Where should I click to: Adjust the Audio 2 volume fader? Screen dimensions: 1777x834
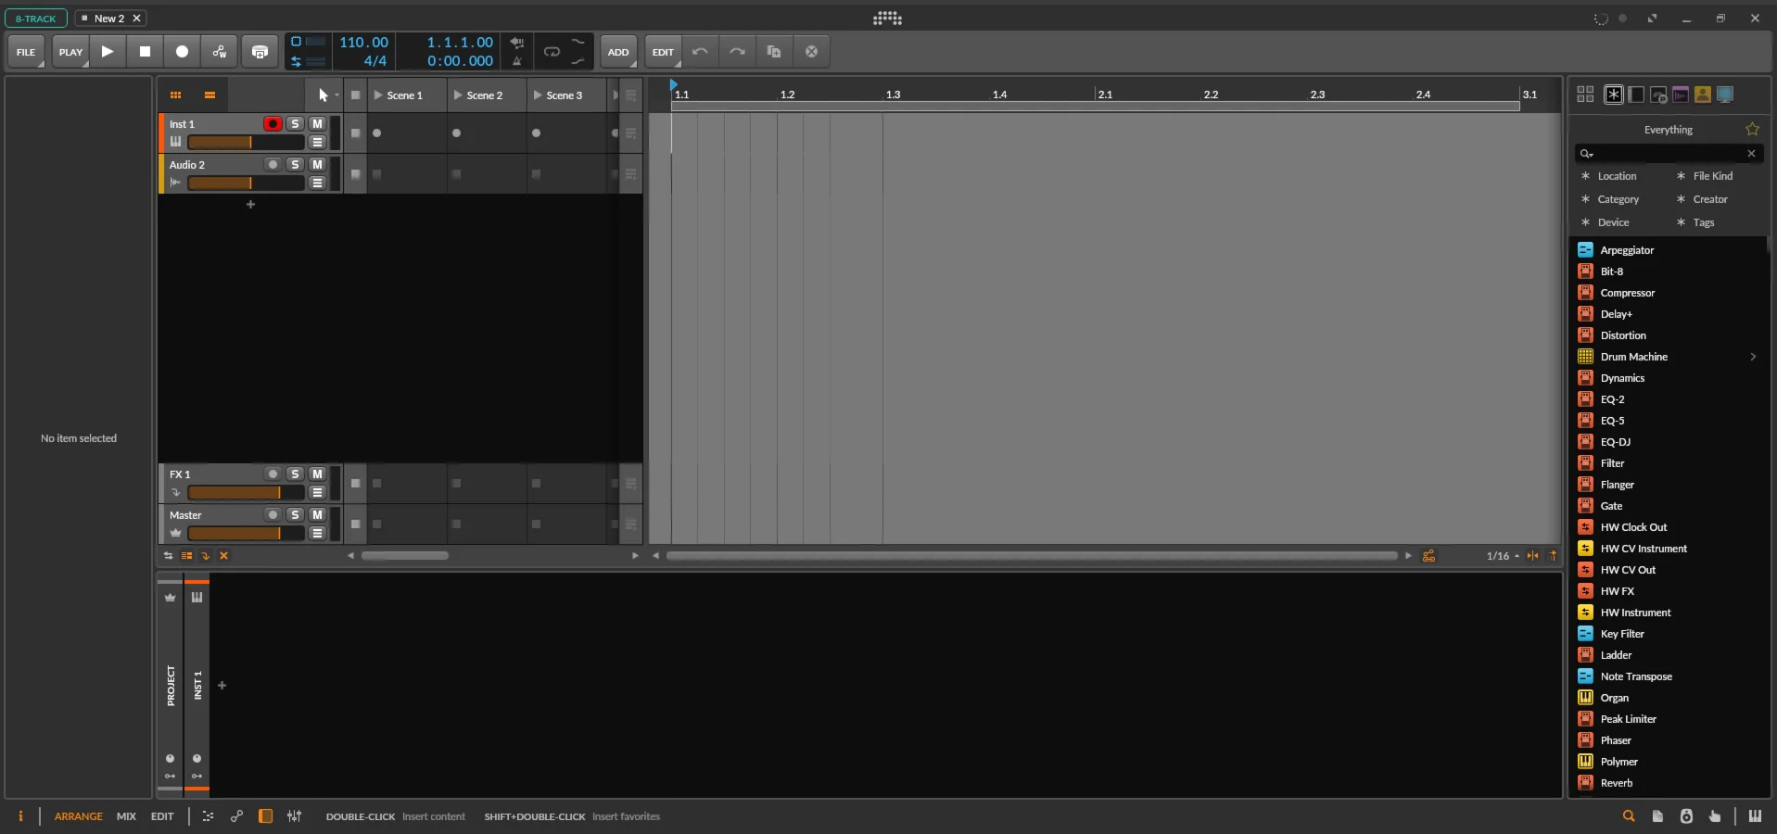pos(246,183)
